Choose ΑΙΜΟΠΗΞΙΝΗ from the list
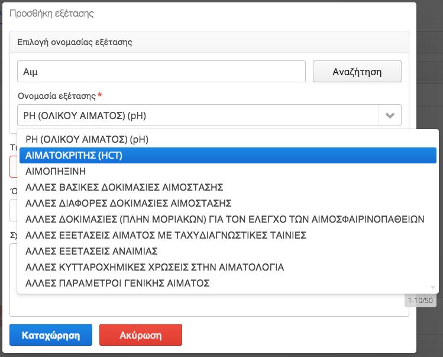 click(228, 171)
